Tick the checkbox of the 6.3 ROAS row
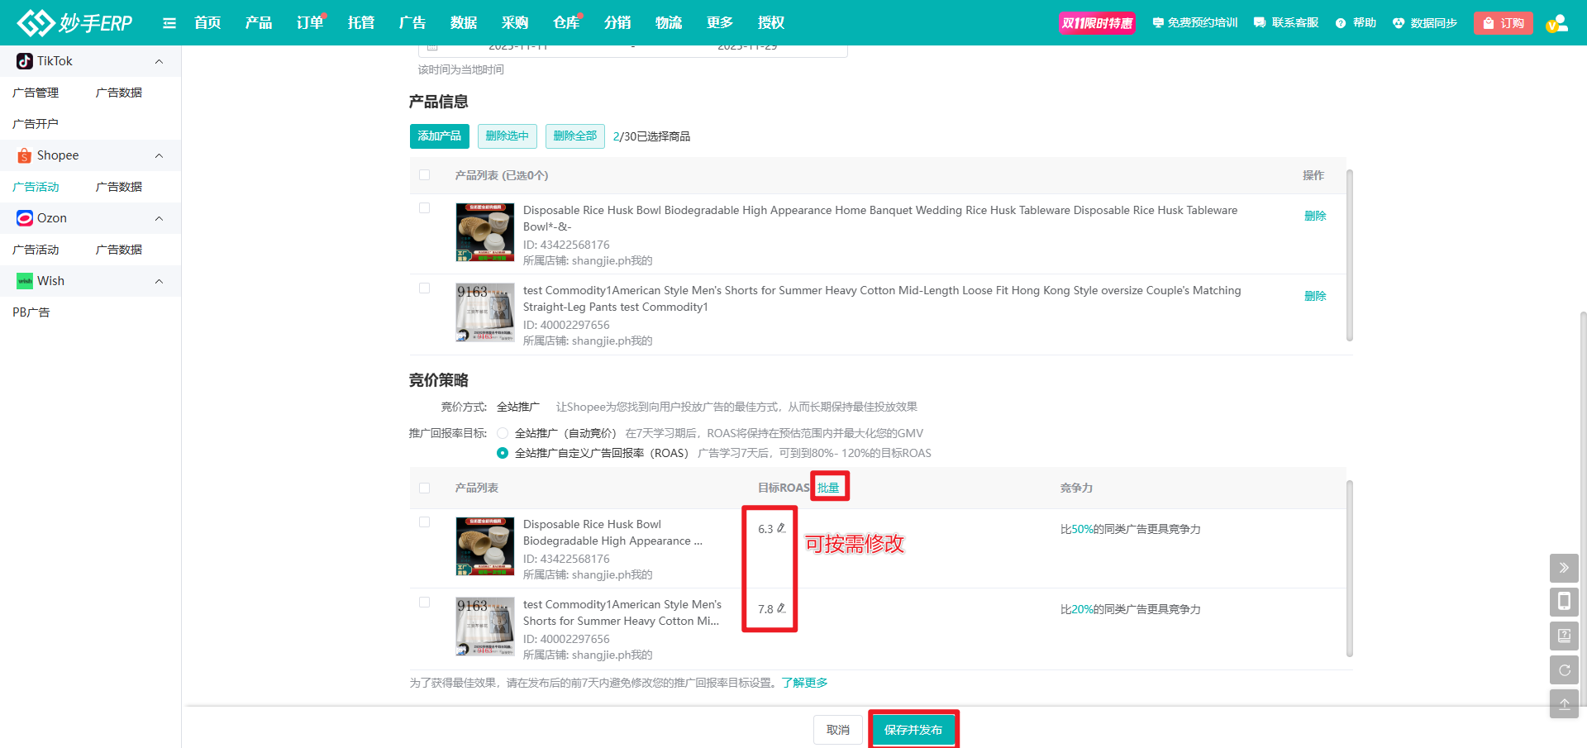1587x748 pixels. [x=424, y=522]
